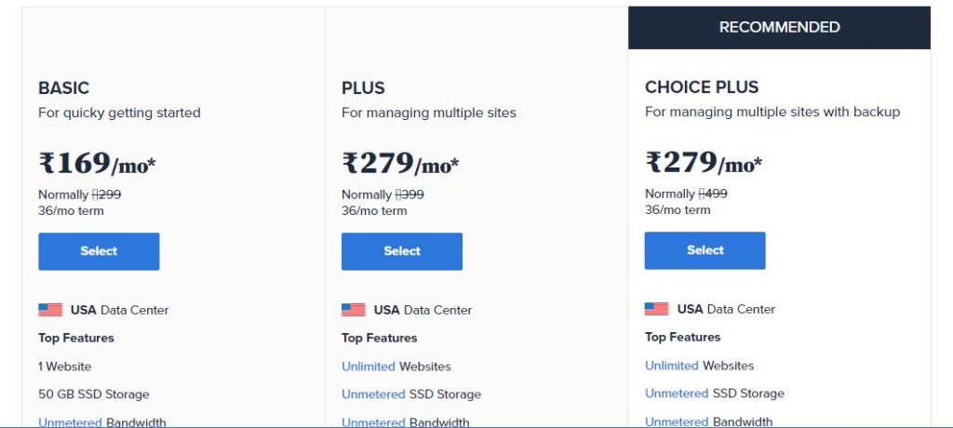
Task: Open Unmetered SSD Storage link in PLUS plan
Action: point(373,395)
